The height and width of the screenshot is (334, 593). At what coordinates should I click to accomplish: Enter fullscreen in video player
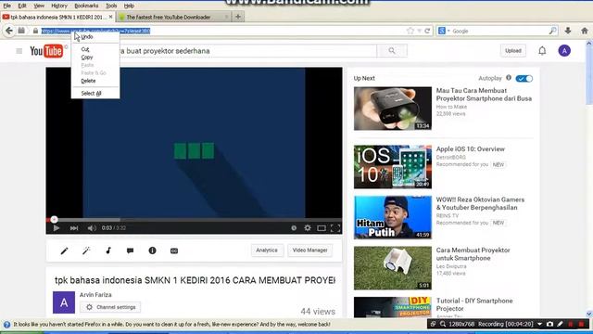pos(335,228)
